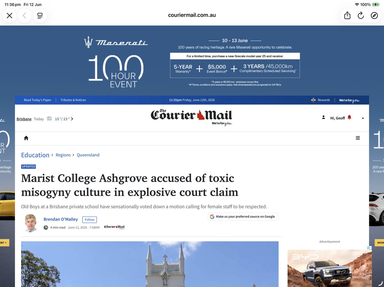Select Brisbane weather location

(x=24, y=119)
